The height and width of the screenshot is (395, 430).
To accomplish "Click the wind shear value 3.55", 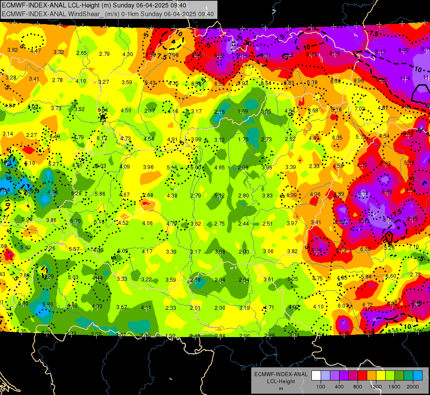I will tap(266, 111).
